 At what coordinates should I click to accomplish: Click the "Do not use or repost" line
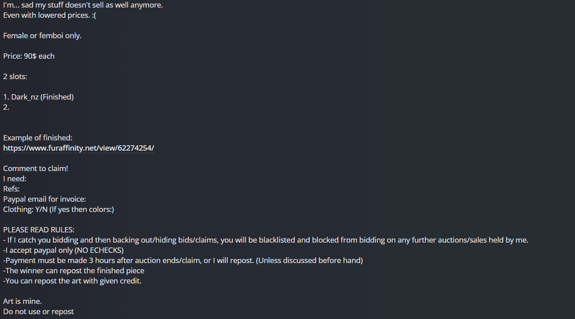click(38, 311)
